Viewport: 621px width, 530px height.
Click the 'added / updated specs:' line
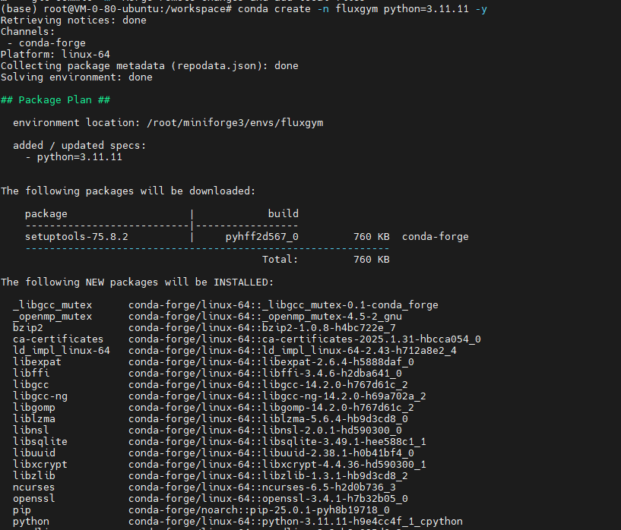click(80, 146)
